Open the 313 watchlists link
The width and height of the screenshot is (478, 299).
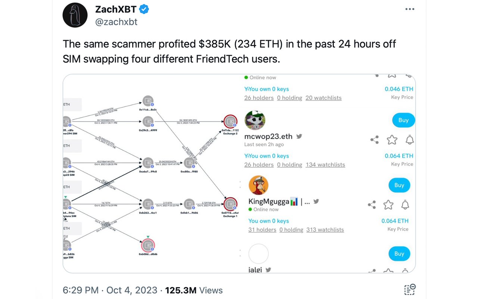coord(325,229)
